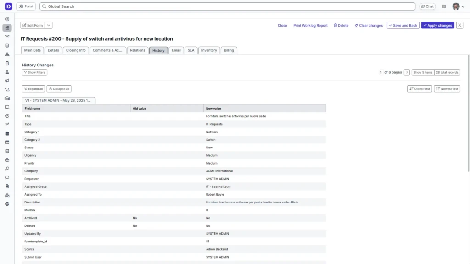Click Clear changes
The height and width of the screenshot is (264, 470).
369,26
